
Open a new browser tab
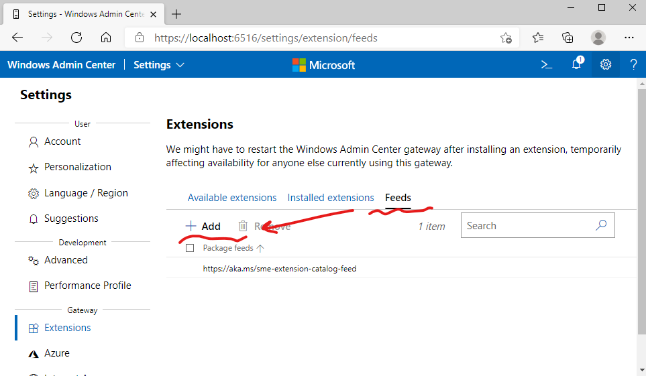coord(176,14)
